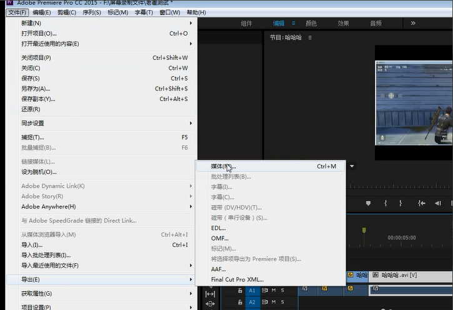Click the Go to In point icon

coord(422,203)
